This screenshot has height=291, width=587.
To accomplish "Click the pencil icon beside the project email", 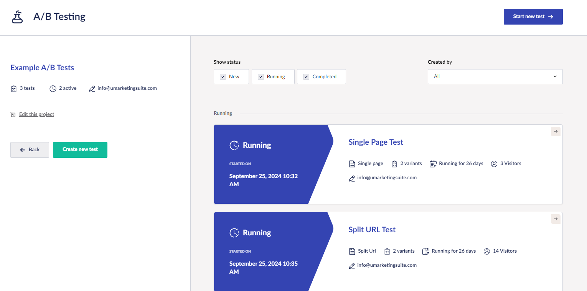I will point(92,88).
